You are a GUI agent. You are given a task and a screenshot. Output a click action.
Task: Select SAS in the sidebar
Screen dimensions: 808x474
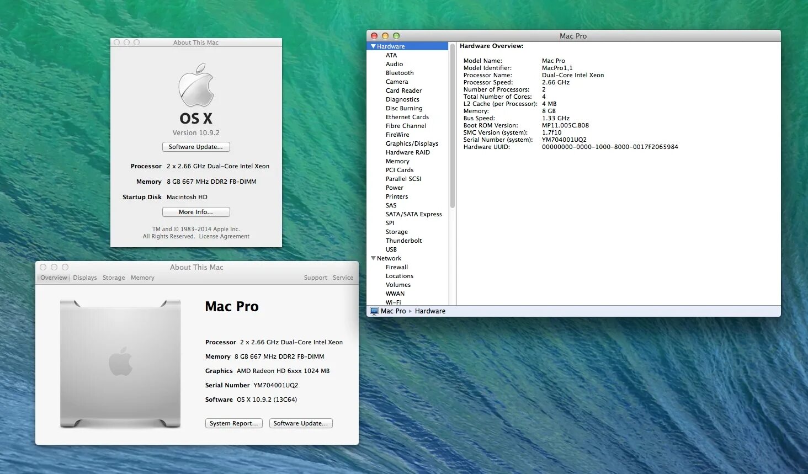[x=391, y=205]
